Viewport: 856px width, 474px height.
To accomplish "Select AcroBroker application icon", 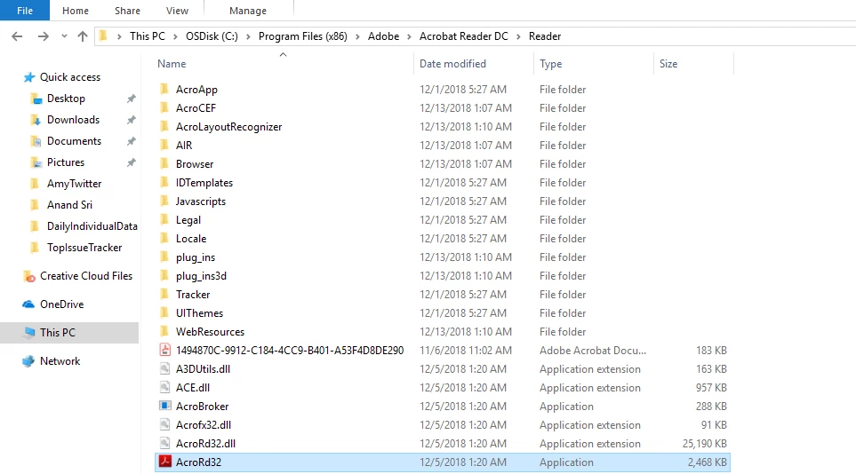I will [x=164, y=406].
